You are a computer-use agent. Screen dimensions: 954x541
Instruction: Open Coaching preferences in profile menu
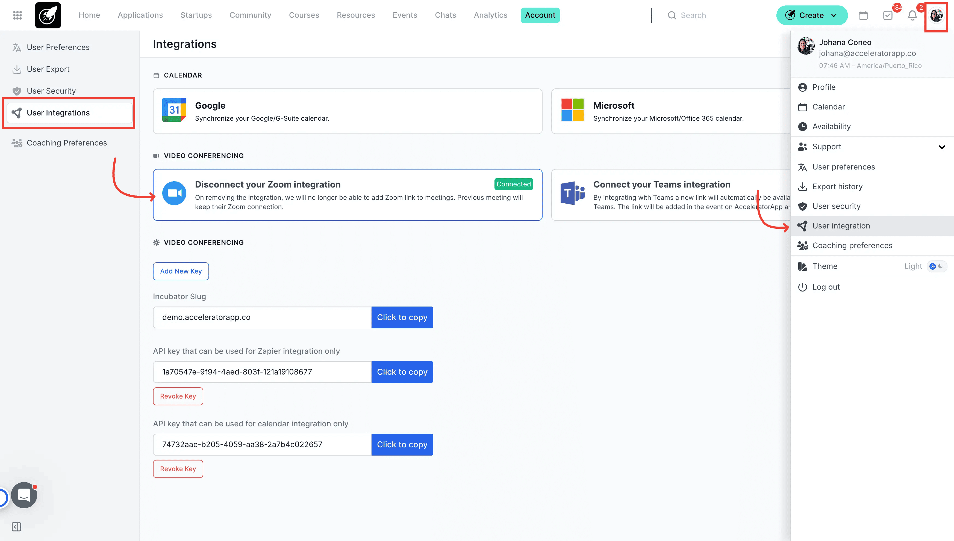(x=872, y=246)
